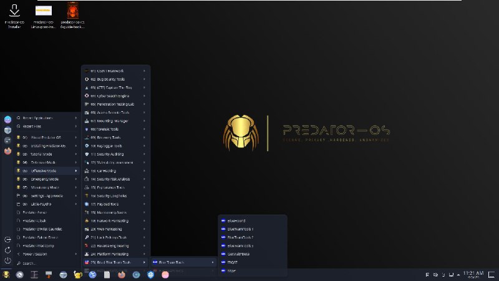Click the power off icon in launcher sidebar
The height and width of the screenshot is (281, 499).
pos(7,260)
